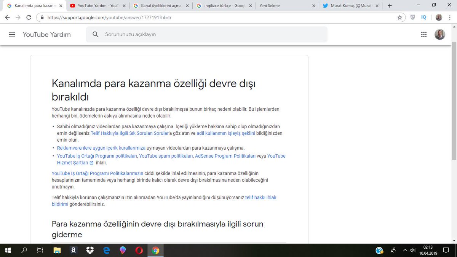Click the help question-mark tray icon
The image size is (457, 257).
(379, 250)
